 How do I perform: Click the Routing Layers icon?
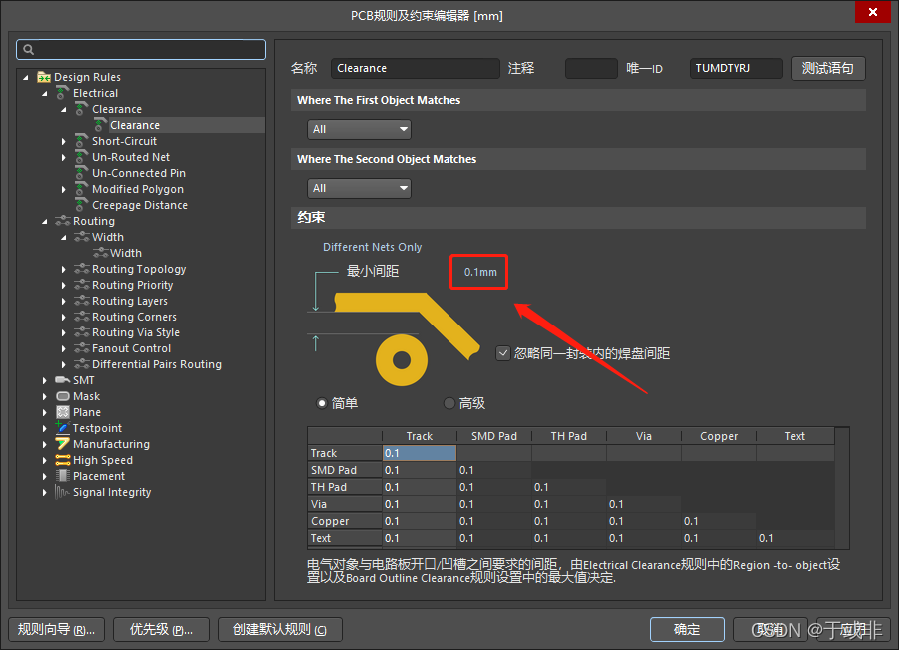[82, 301]
